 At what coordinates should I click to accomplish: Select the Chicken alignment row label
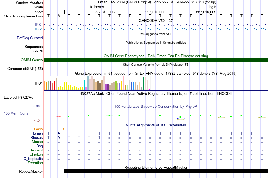(x=36, y=154)
